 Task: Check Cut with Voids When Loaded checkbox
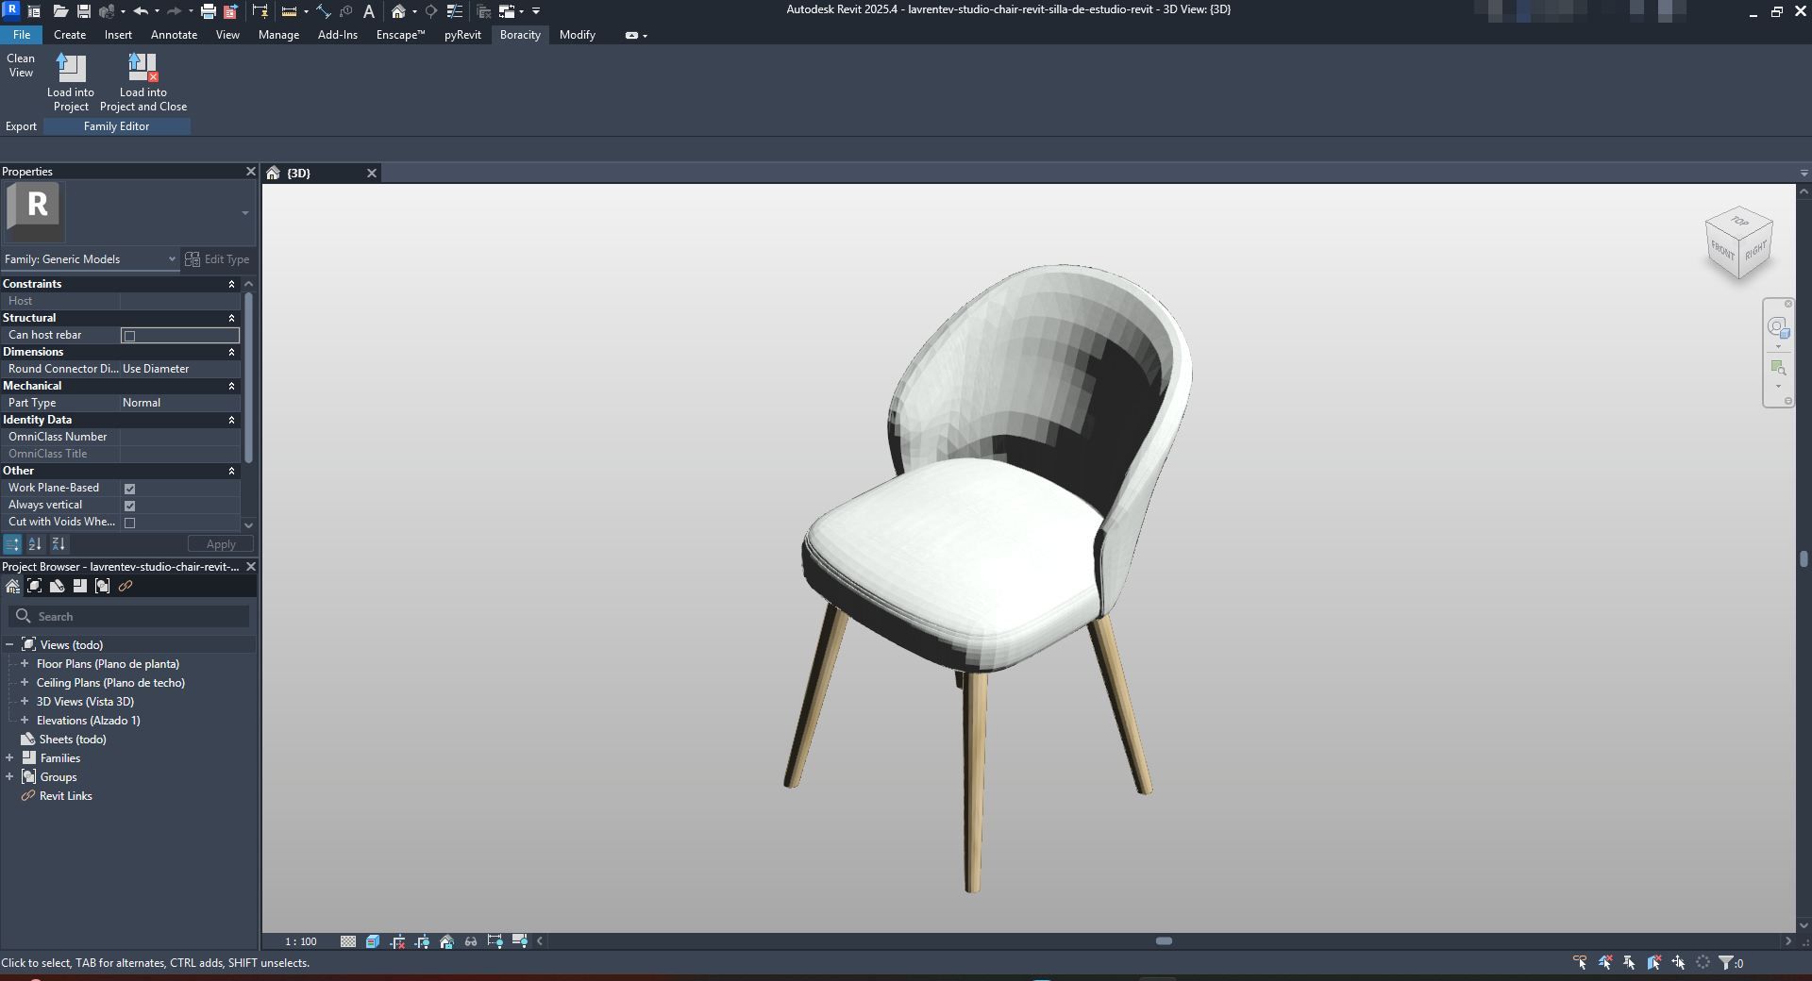tap(130, 523)
